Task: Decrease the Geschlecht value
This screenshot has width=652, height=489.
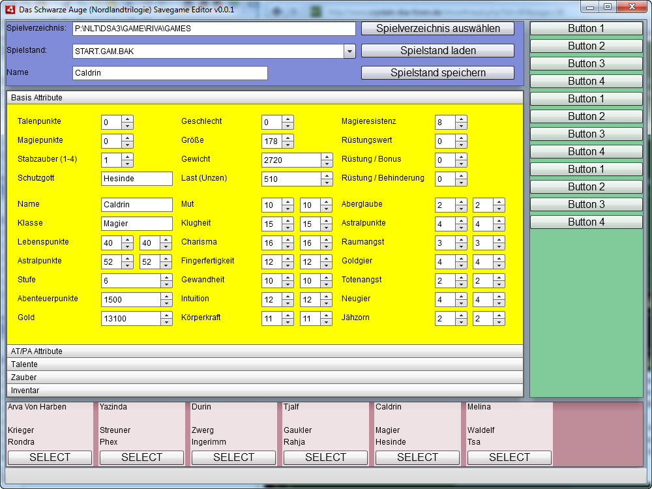Action: click(288, 126)
